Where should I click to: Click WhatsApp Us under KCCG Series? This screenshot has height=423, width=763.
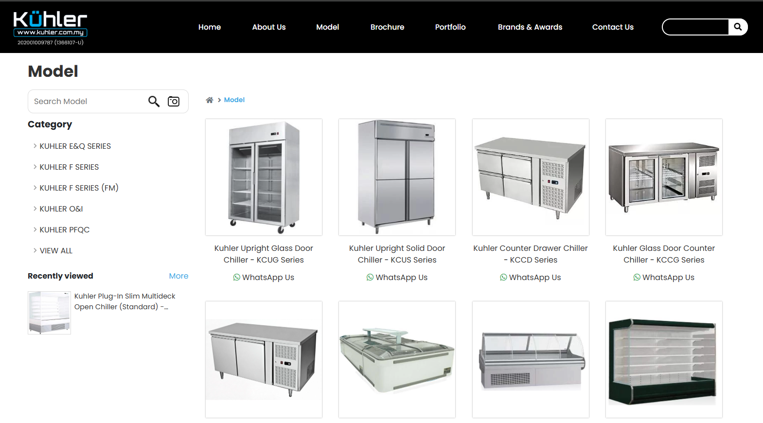664,277
